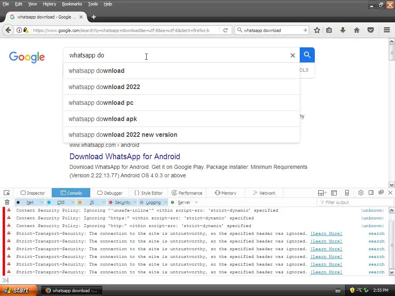Screen dimensions: 395x296
Task: Dock devtools to the side icon
Action: click(x=371, y=193)
